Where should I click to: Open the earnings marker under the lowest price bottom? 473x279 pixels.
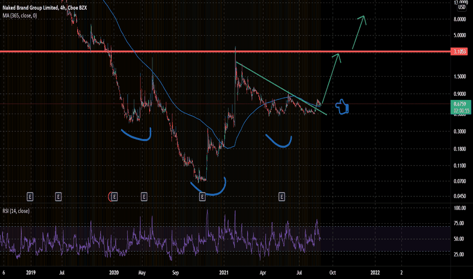(202, 197)
